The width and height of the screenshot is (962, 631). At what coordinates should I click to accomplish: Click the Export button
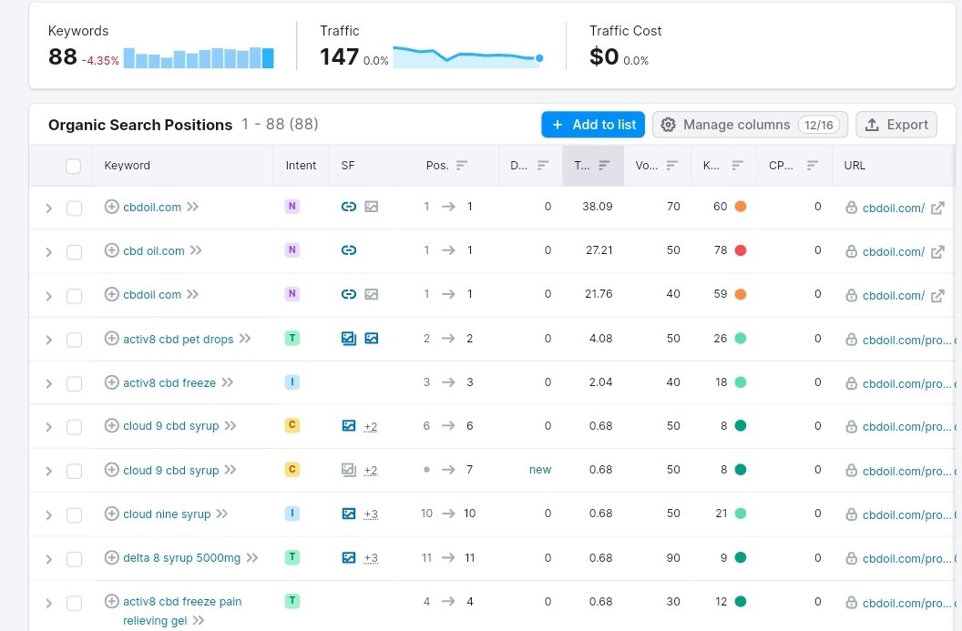tap(895, 125)
